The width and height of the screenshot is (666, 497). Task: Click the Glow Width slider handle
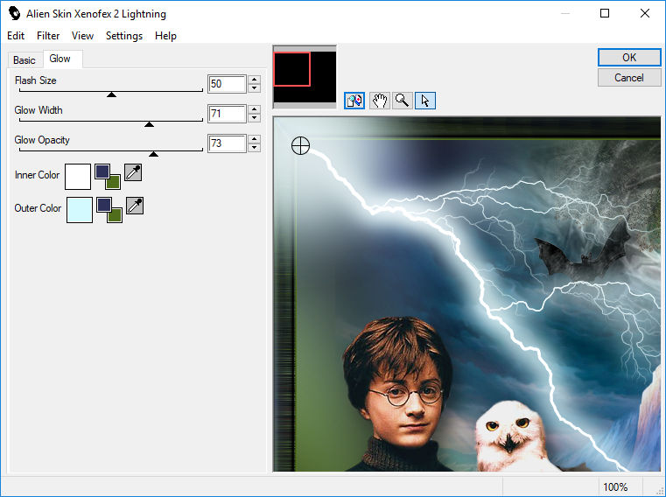point(149,124)
